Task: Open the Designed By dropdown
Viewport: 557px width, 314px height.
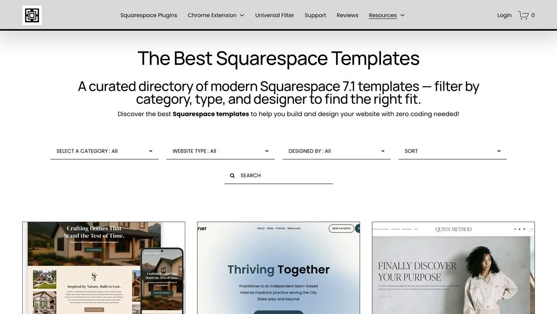Action: click(x=337, y=151)
